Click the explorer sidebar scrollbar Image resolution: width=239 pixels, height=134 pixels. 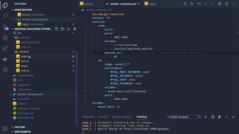point(77,87)
